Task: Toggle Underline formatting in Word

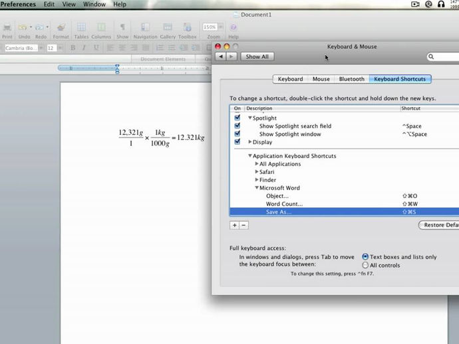Action: coord(96,48)
